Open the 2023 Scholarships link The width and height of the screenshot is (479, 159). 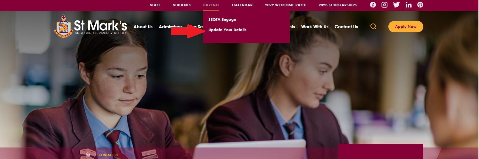click(x=338, y=5)
